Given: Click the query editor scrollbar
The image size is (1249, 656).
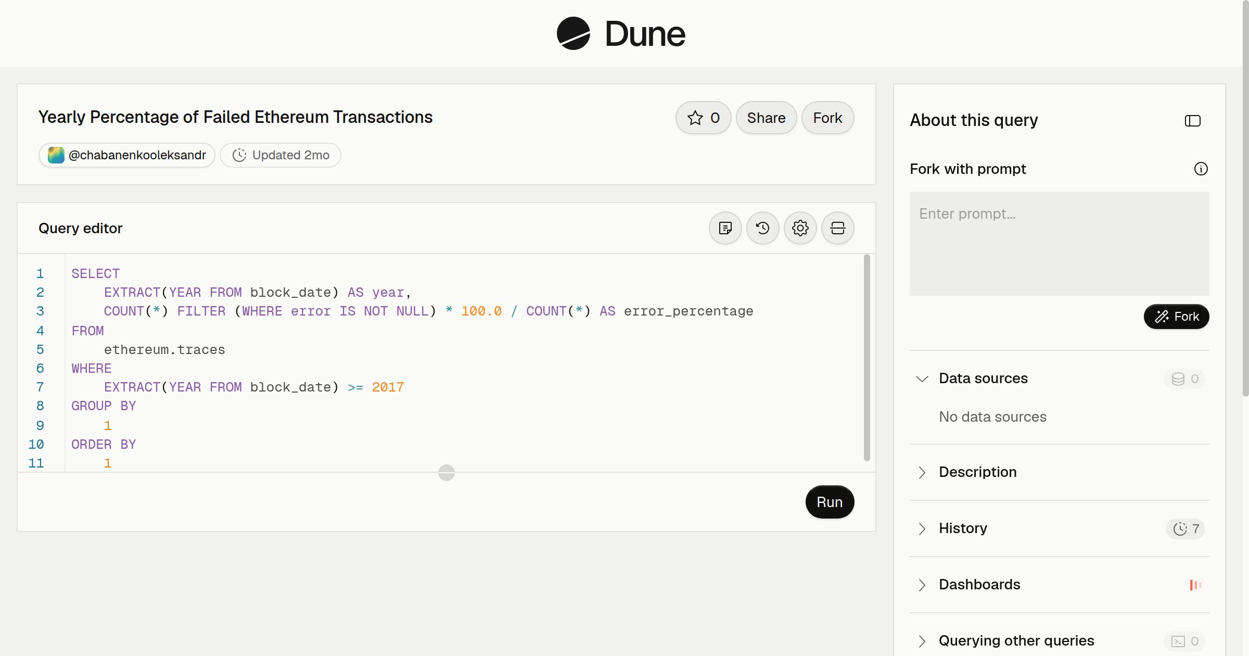Looking at the screenshot, I should [867, 357].
